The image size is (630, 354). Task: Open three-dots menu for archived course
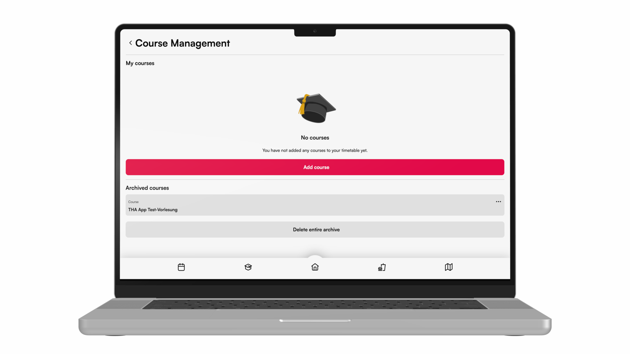click(x=498, y=202)
